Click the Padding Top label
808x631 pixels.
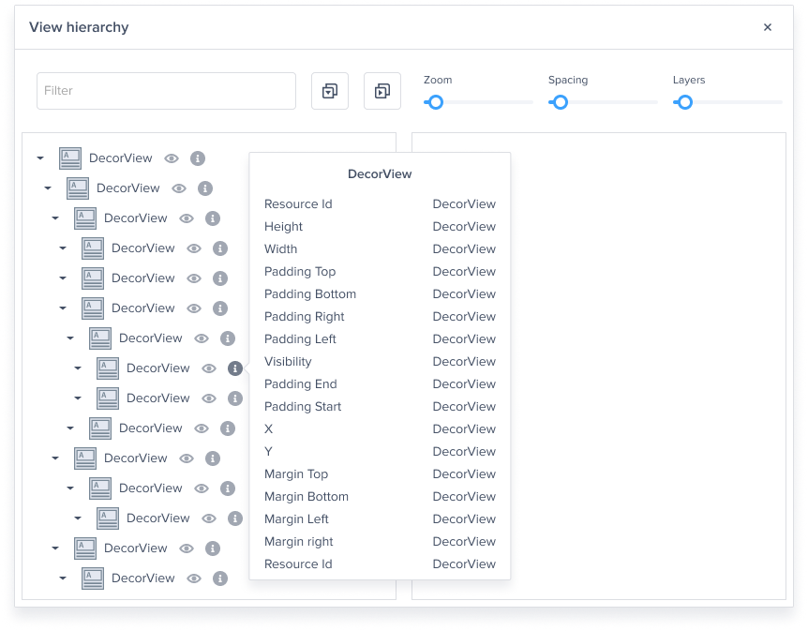pos(300,272)
